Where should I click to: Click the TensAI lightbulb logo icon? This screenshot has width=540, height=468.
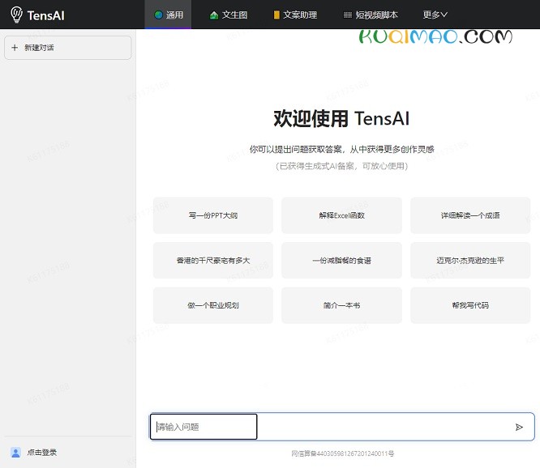16,15
